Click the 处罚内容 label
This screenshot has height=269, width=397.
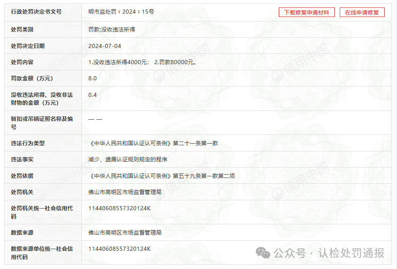coord(22,62)
